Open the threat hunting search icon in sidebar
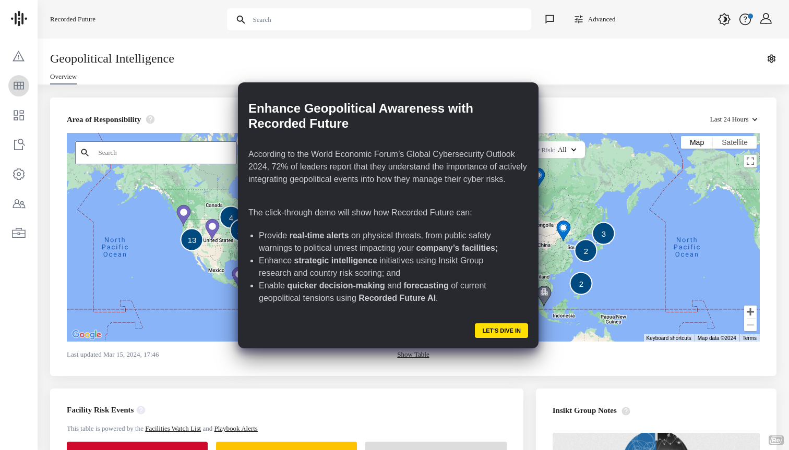Viewport: 789px width, 450px height. (18, 144)
